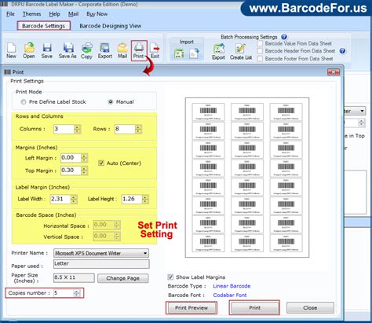Open the Buy Now menu
This screenshot has height=323, width=372.
click(x=97, y=14)
